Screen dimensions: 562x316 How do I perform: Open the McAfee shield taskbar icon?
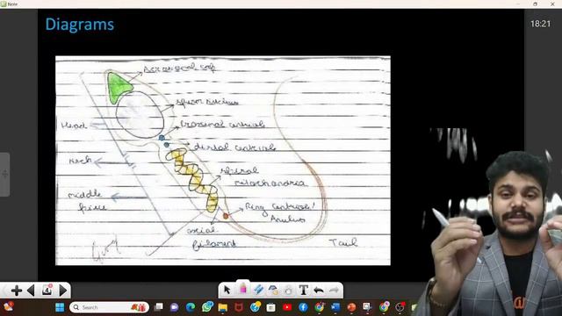(x=239, y=307)
